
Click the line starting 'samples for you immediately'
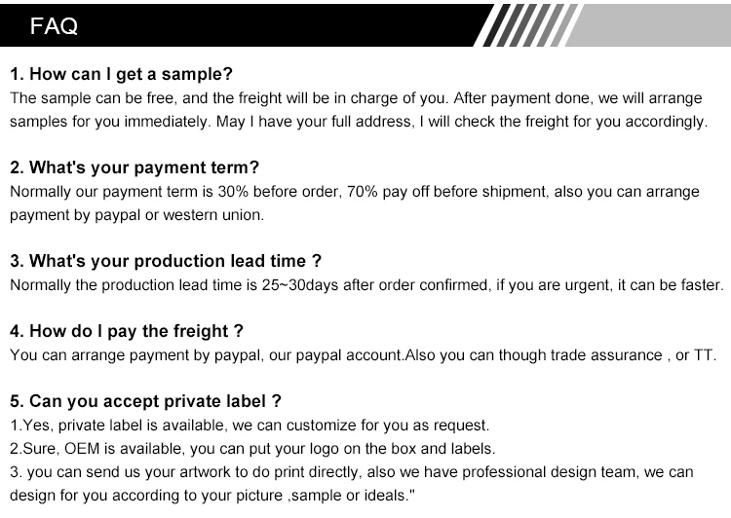tap(359, 122)
